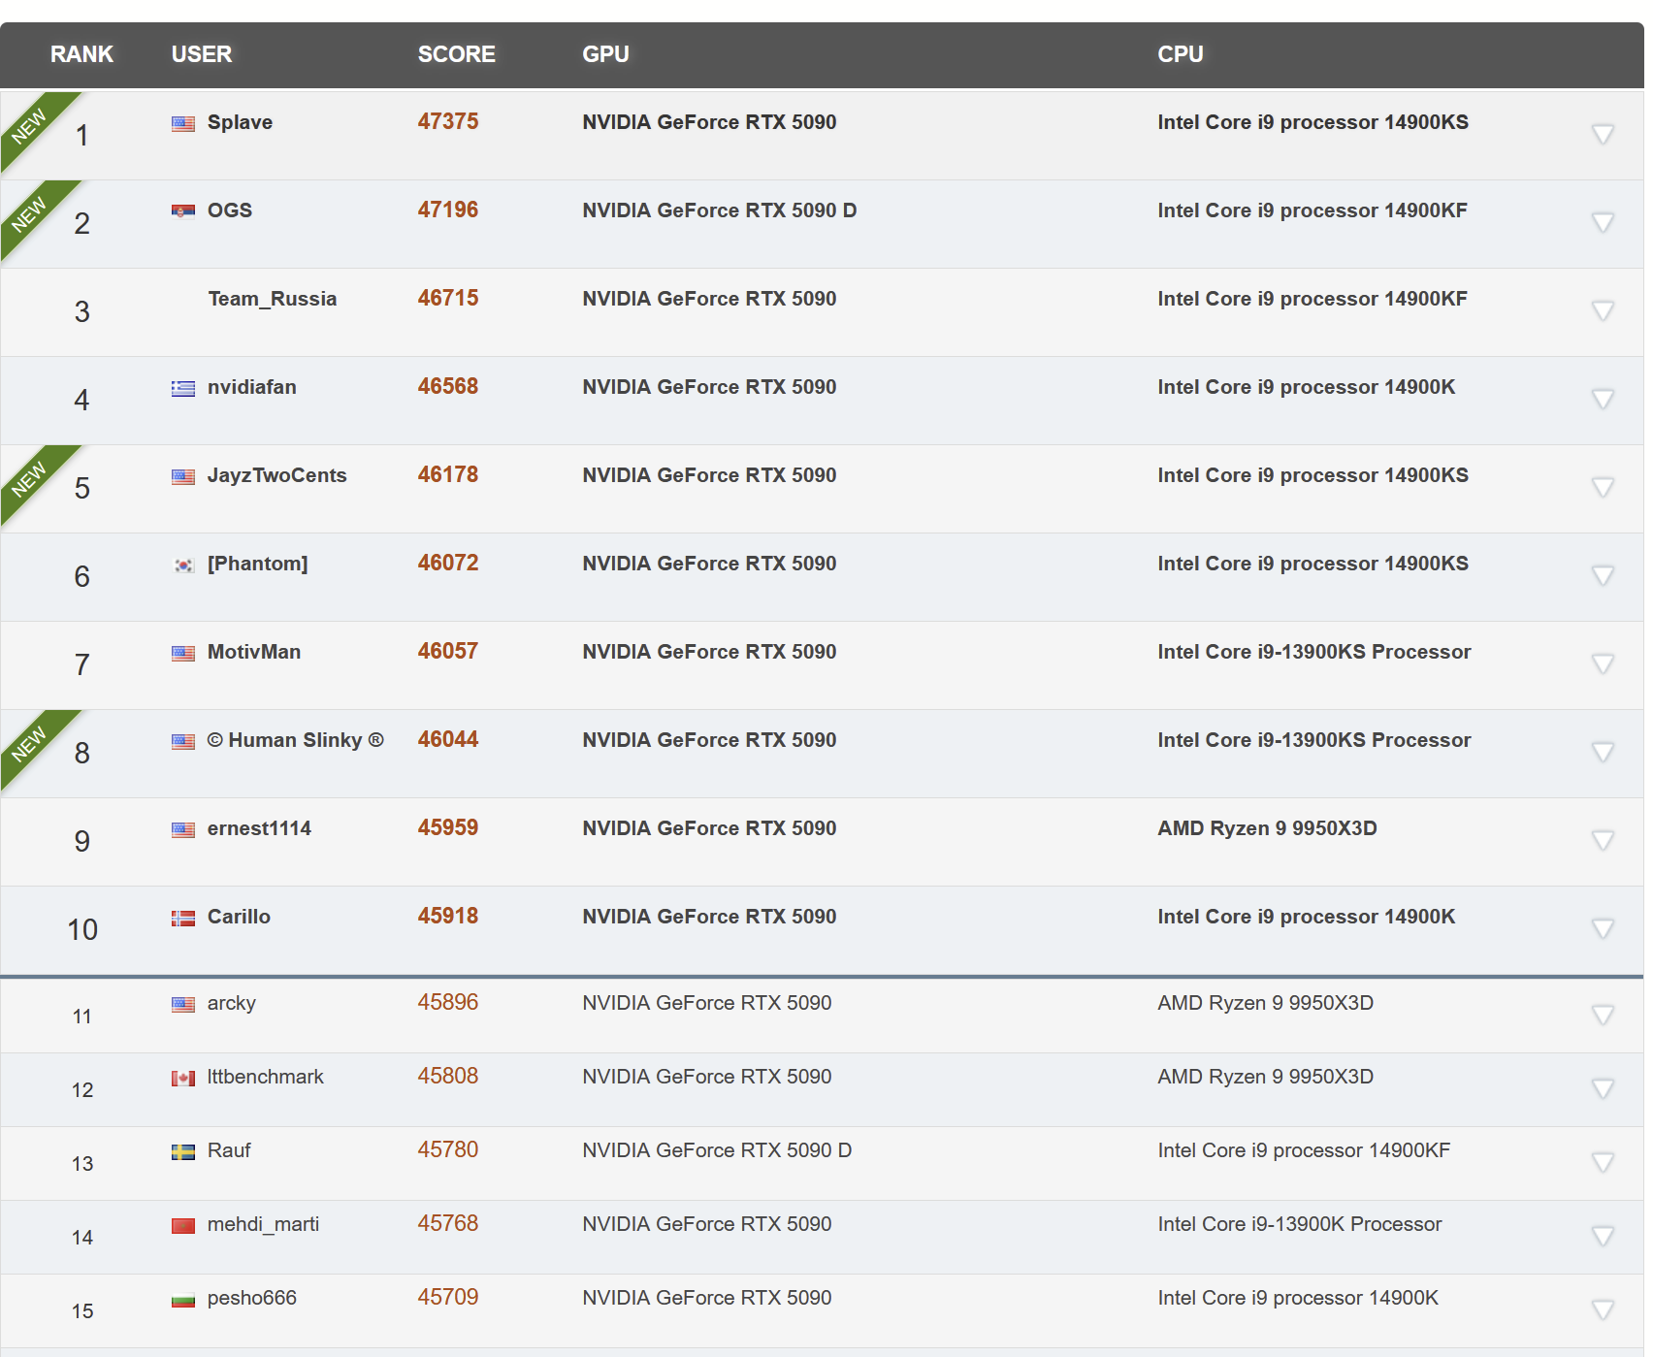Expand lttbenchmark row details
The image size is (1653, 1357).
click(1603, 1088)
